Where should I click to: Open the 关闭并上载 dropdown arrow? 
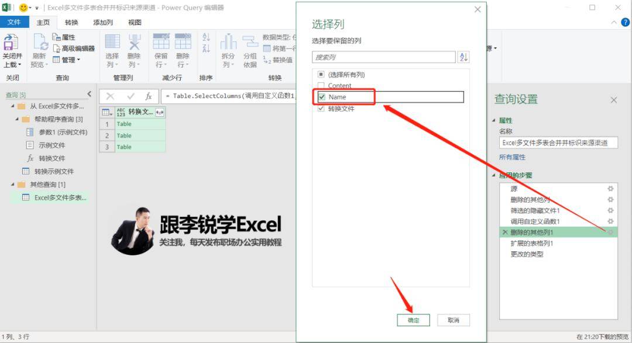coord(19,65)
